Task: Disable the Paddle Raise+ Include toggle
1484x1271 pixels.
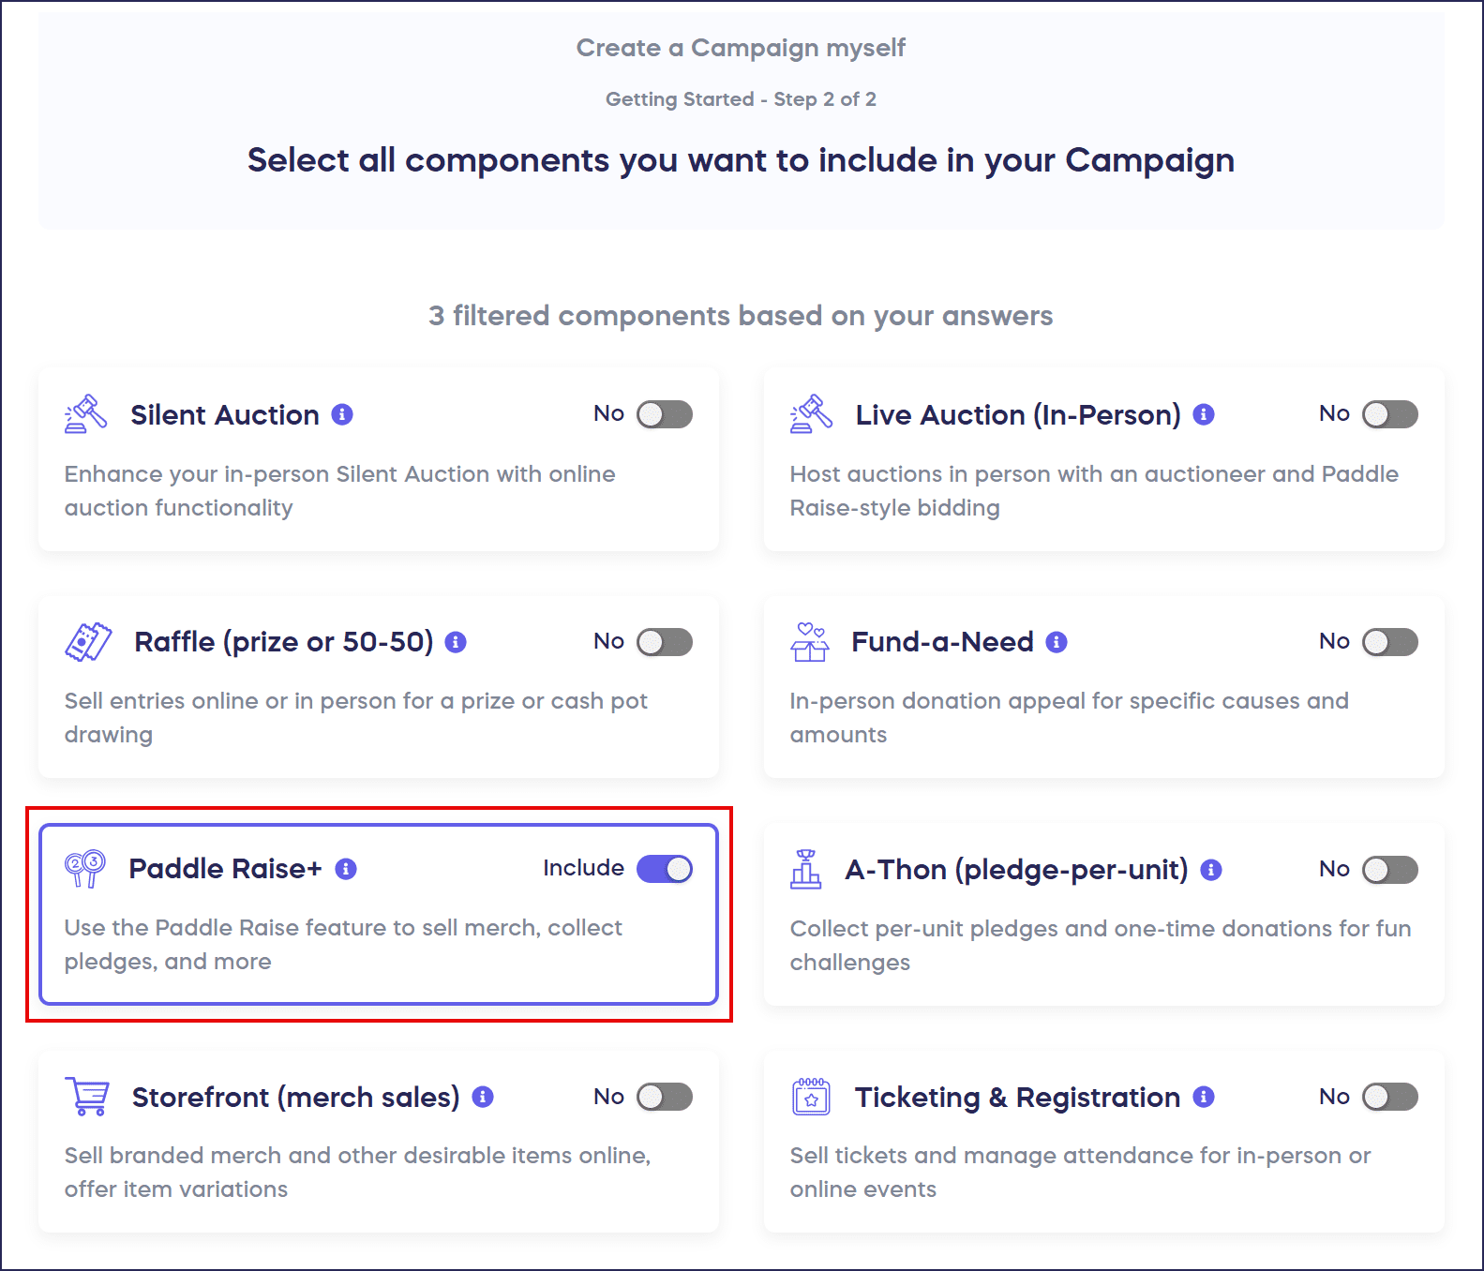Action: pos(665,869)
